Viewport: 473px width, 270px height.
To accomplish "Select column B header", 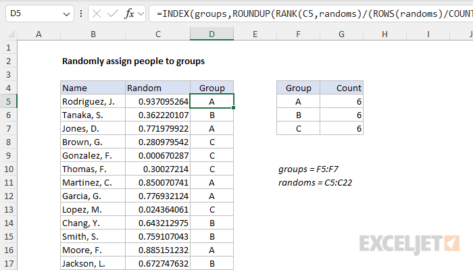I will click(93, 34).
